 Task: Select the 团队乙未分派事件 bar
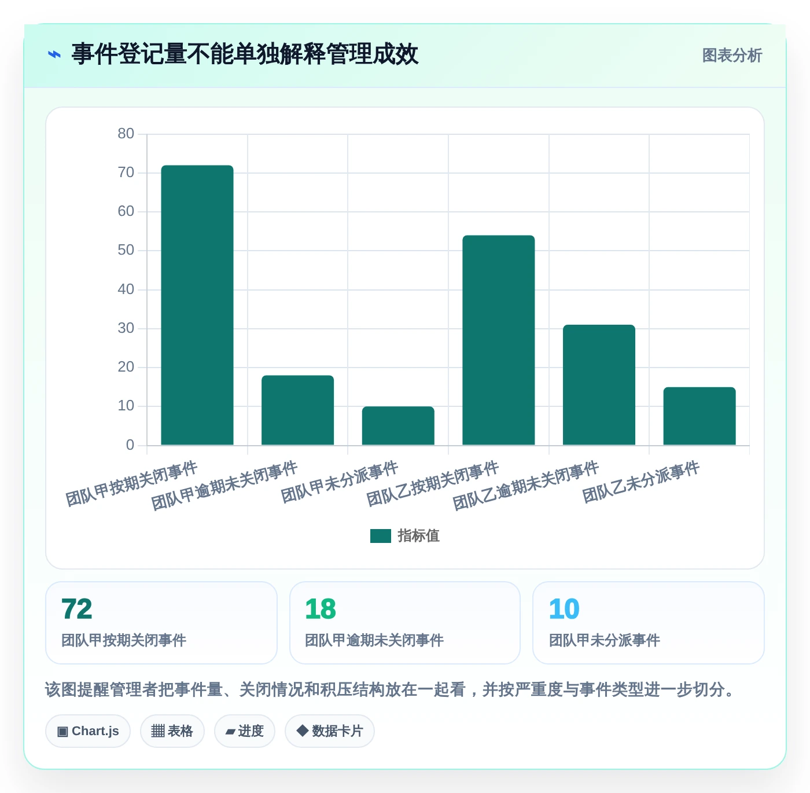[x=699, y=416]
